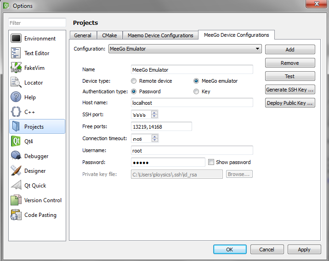Select the Remote device radio button

tap(134, 81)
